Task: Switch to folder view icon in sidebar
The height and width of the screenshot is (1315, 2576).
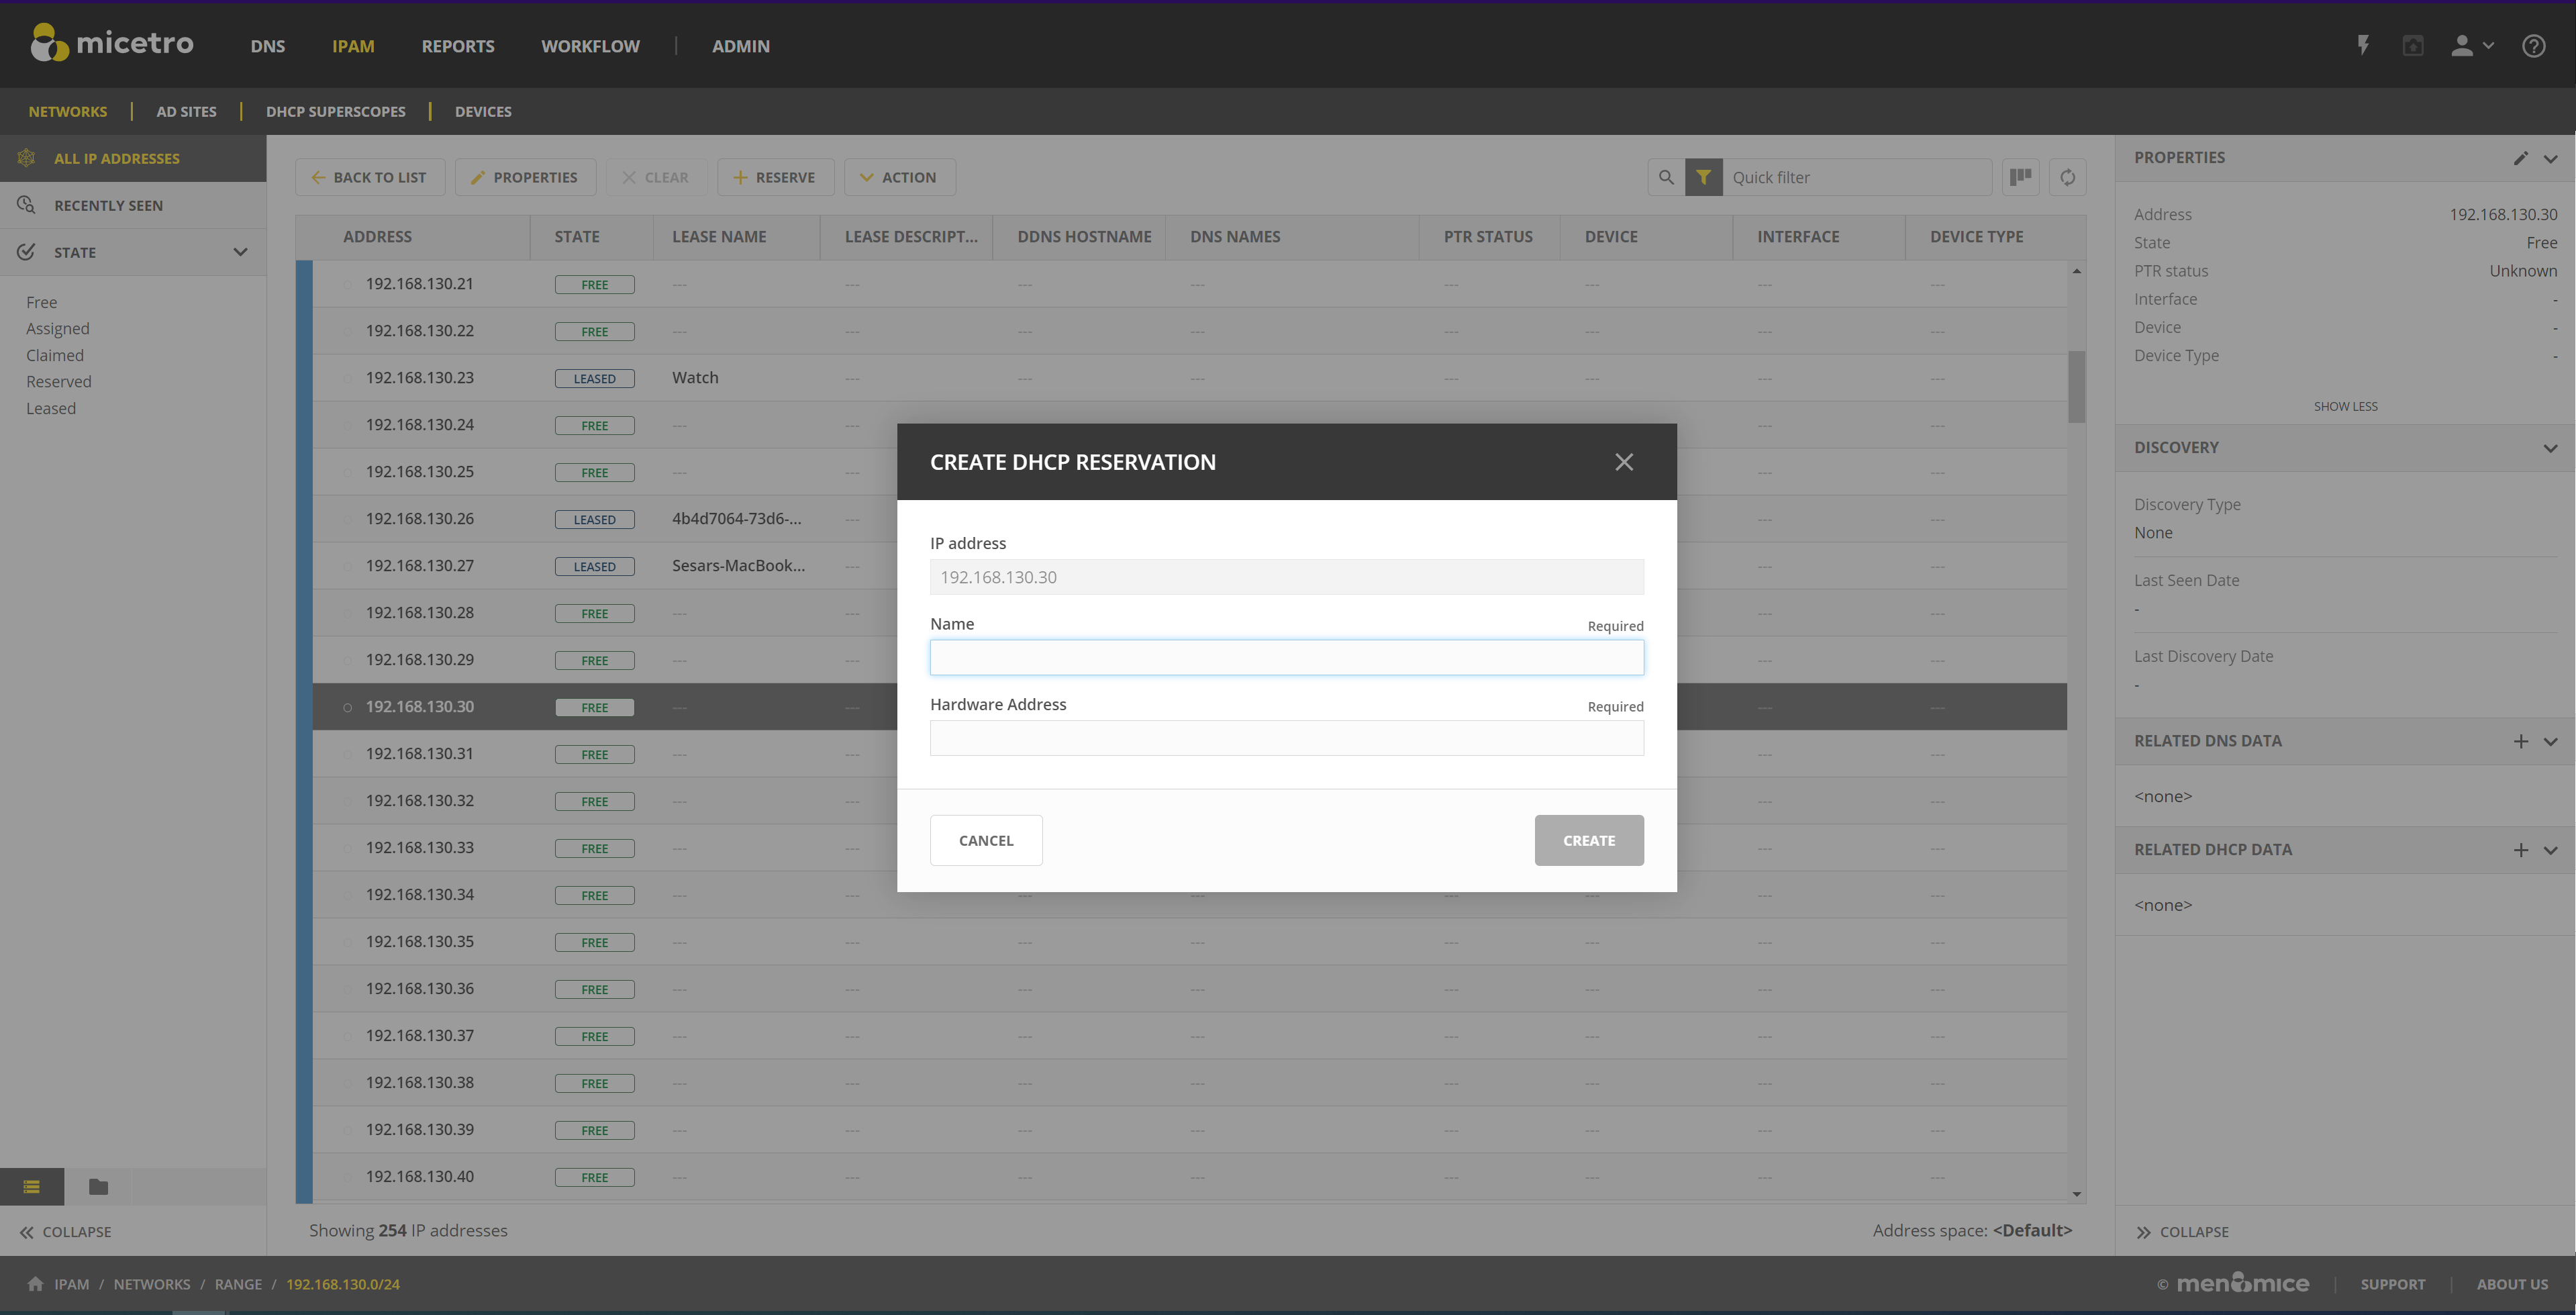Action: [x=98, y=1187]
